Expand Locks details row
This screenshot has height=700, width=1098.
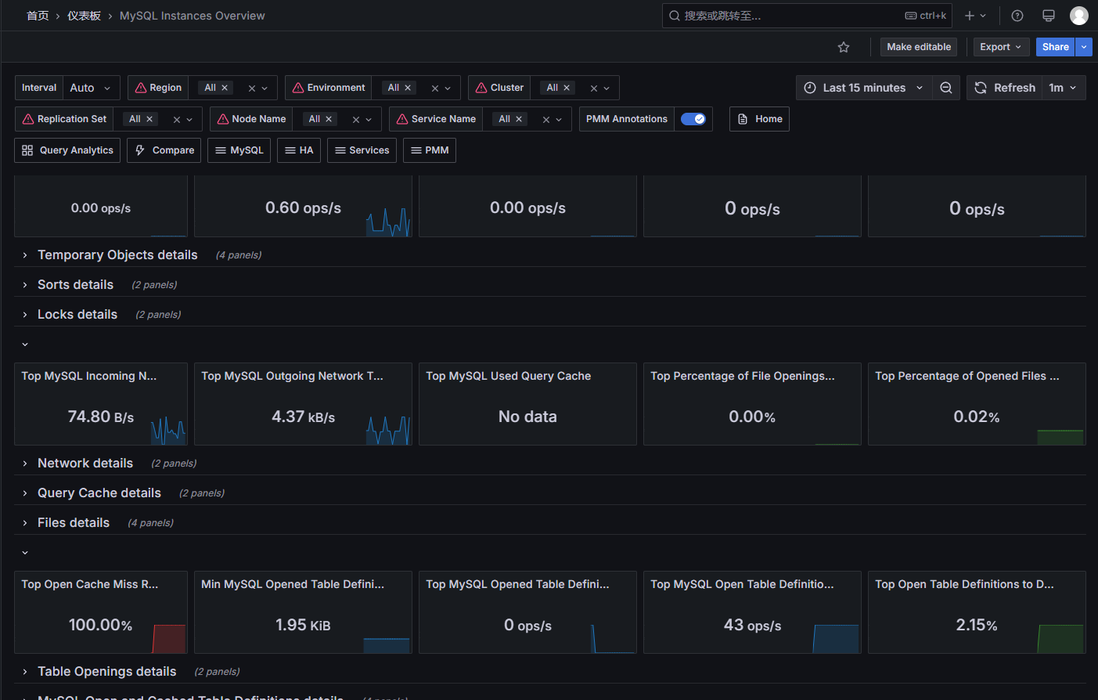(77, 315)
